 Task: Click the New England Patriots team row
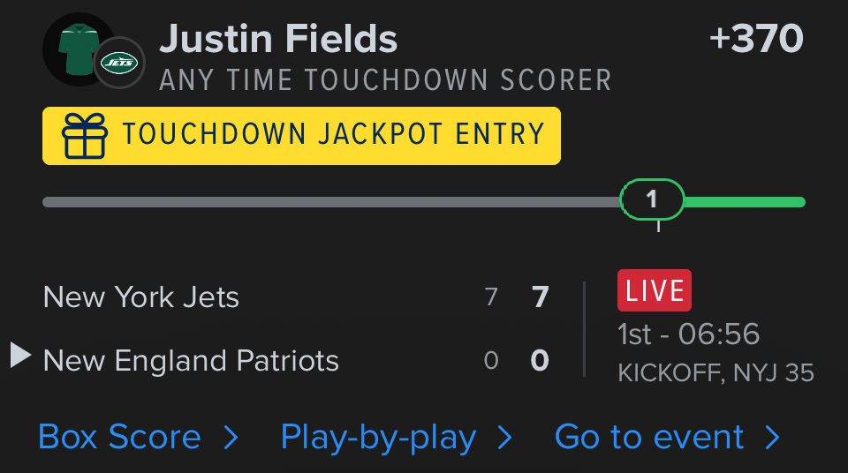tap(191, 360)
